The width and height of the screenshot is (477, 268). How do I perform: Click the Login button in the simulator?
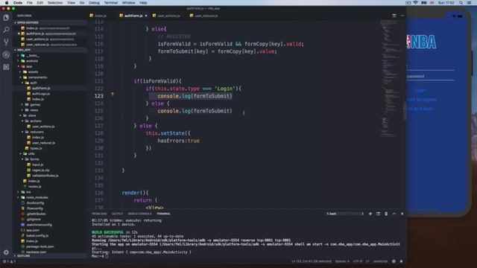click(420, 90)
